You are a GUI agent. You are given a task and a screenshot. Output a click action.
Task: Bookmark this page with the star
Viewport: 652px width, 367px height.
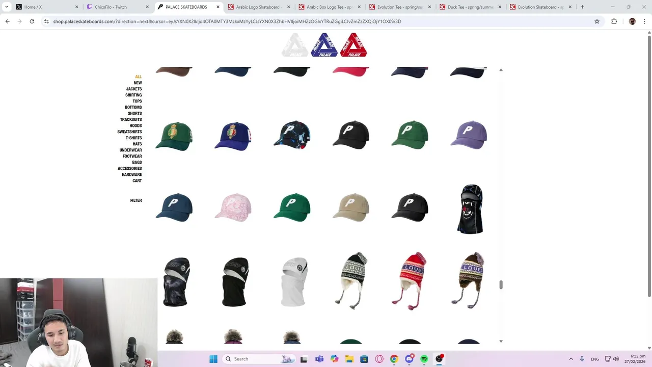(x=597, y=21)
